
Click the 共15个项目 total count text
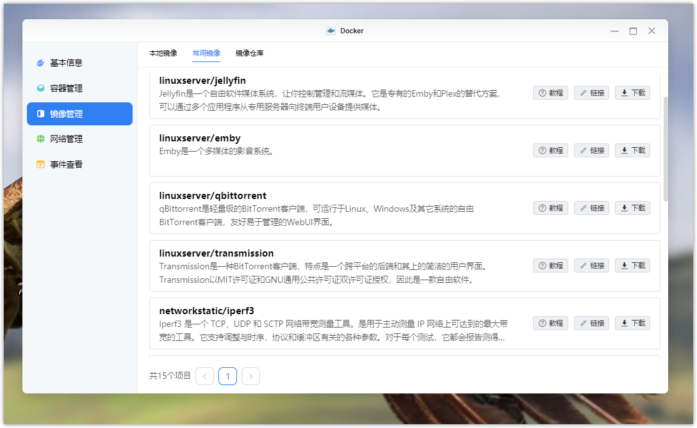(170, 376)
